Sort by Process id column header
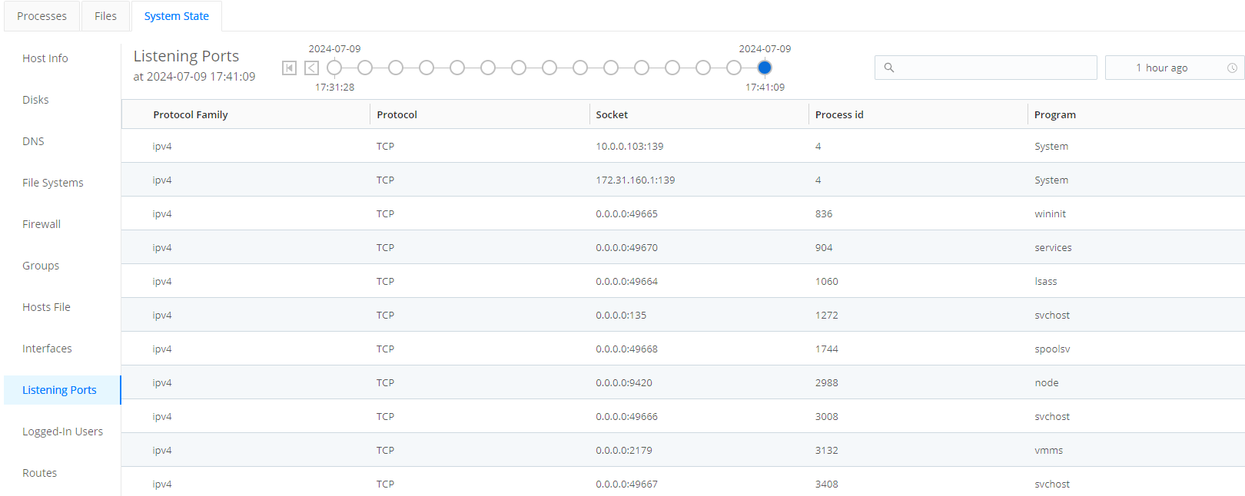Viewport: 1245px width, 496px height. click(839, 114)
